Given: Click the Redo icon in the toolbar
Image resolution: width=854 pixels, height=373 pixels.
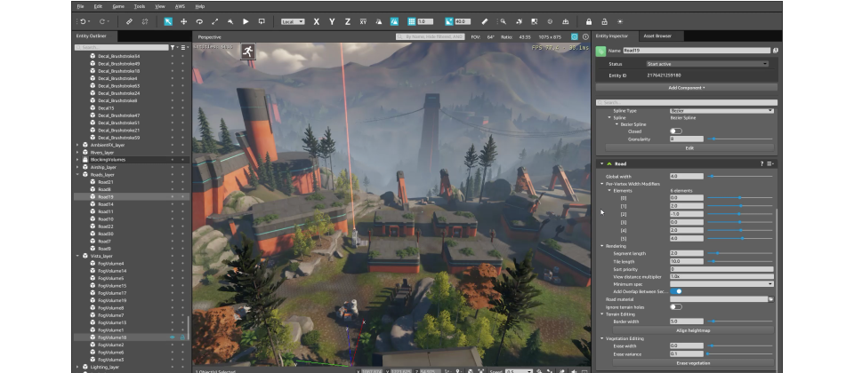Looking at the screenshot, I should click(x=101, y=21).
